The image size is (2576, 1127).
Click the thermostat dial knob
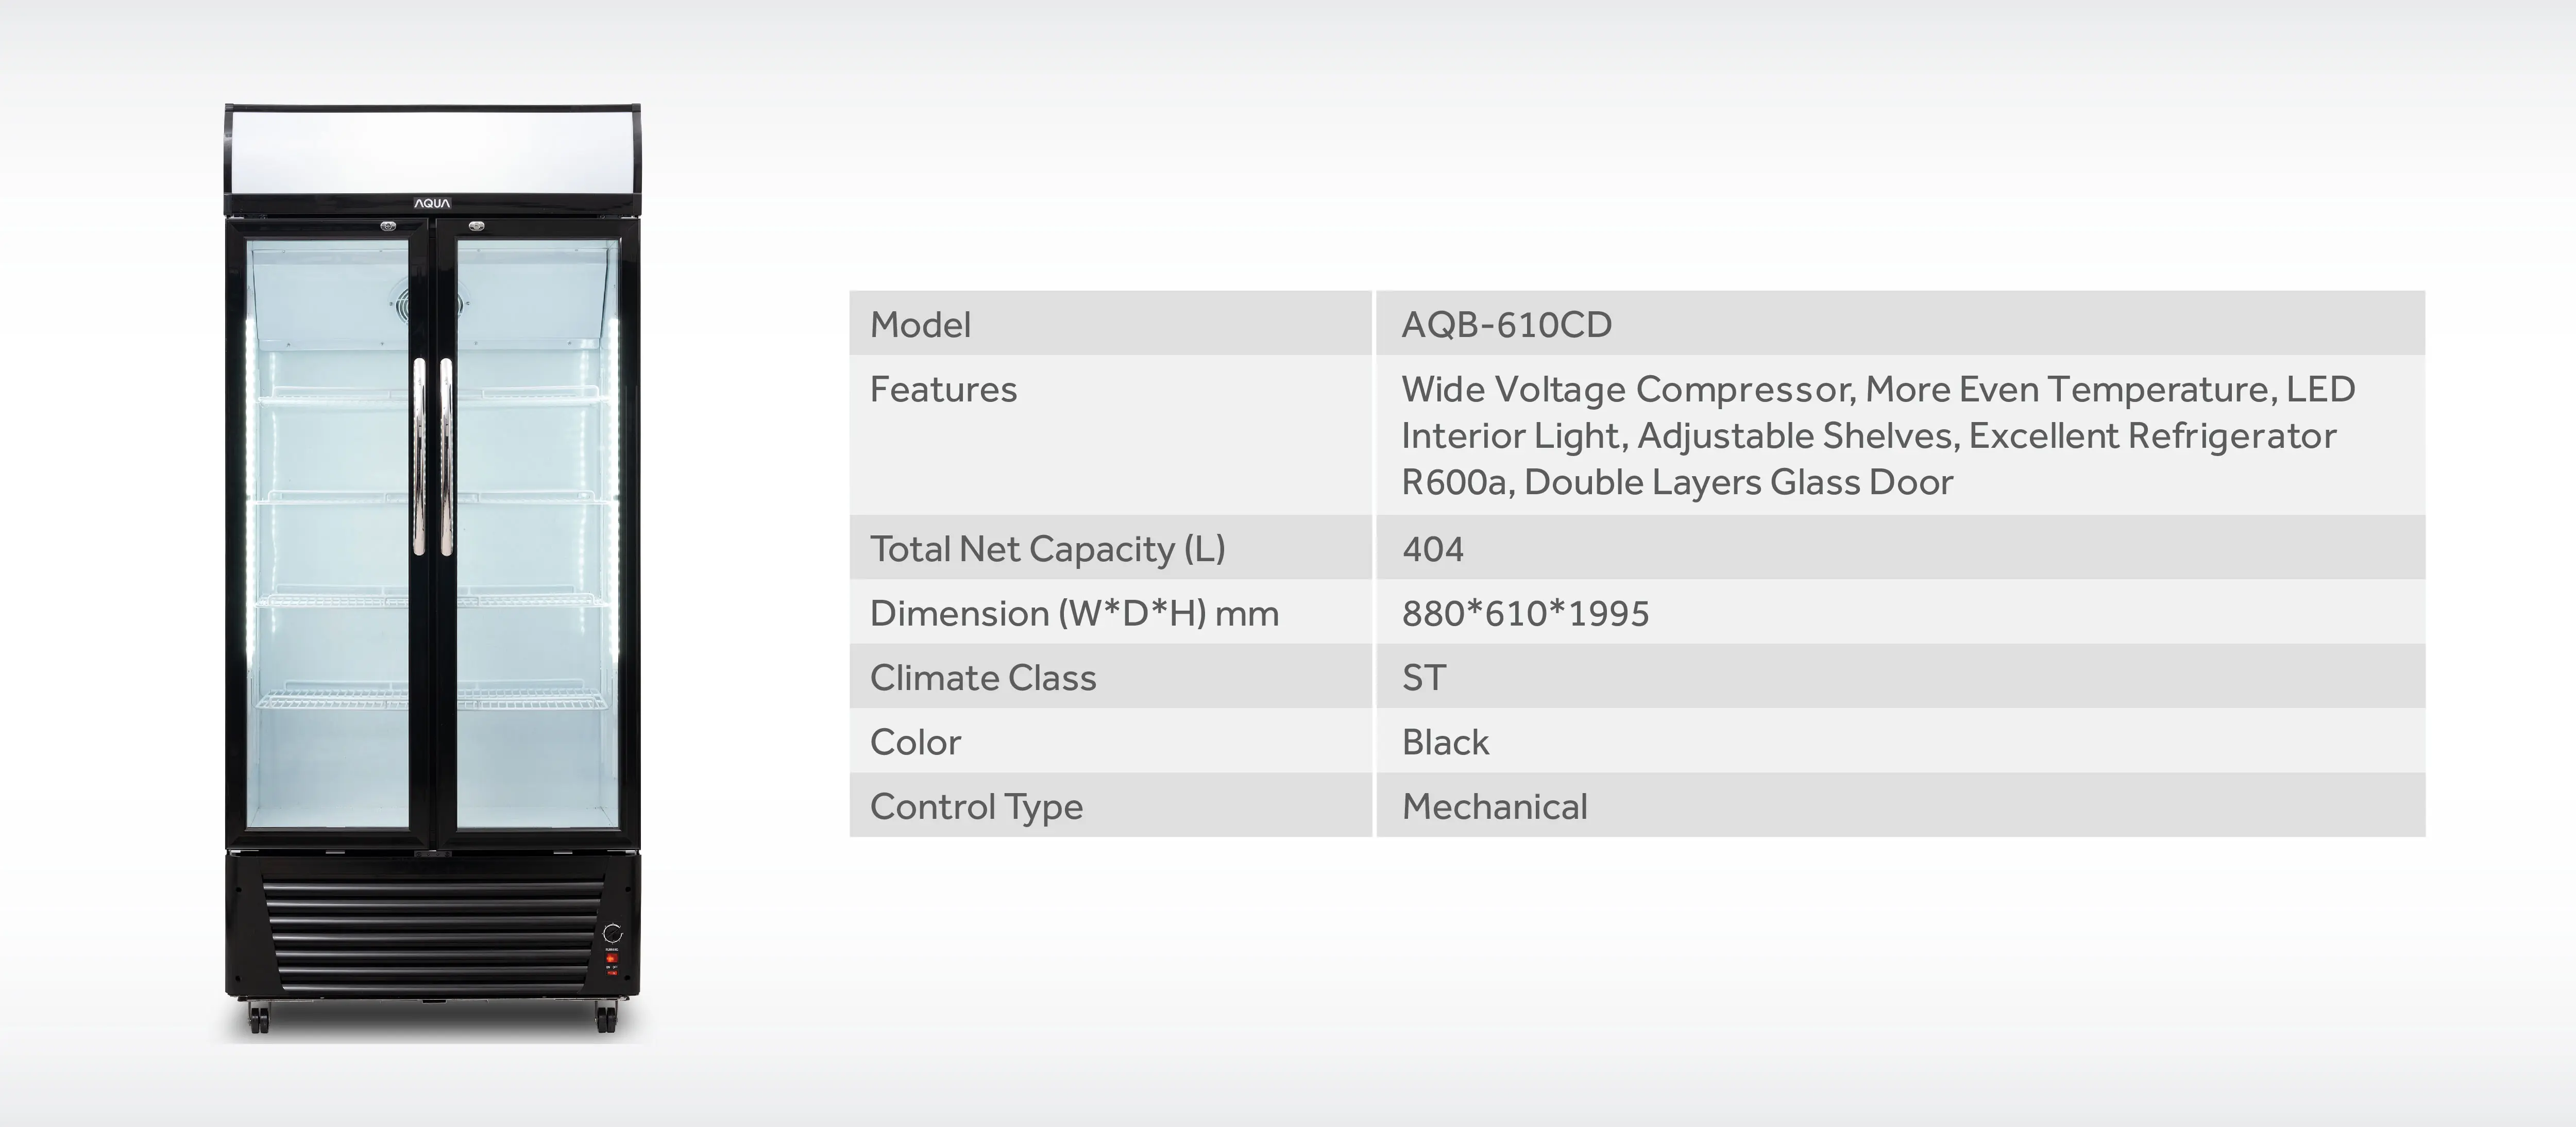tap(613, 933)
